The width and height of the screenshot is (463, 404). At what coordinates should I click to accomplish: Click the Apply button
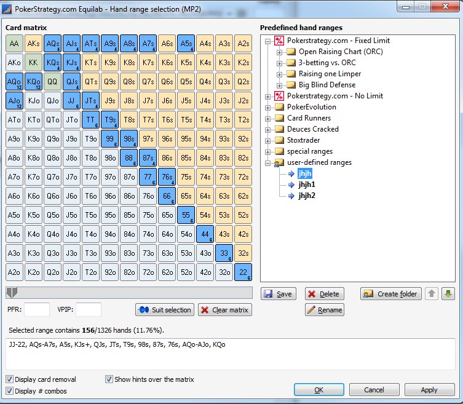coord(429,390)
